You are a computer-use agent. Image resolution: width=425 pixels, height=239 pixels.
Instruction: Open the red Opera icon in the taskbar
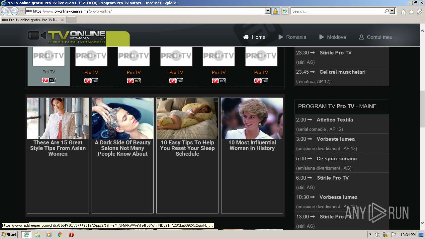pos(71,235)
